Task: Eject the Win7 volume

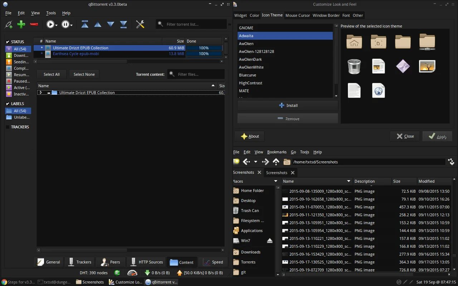Action: (x=270, y=241)
